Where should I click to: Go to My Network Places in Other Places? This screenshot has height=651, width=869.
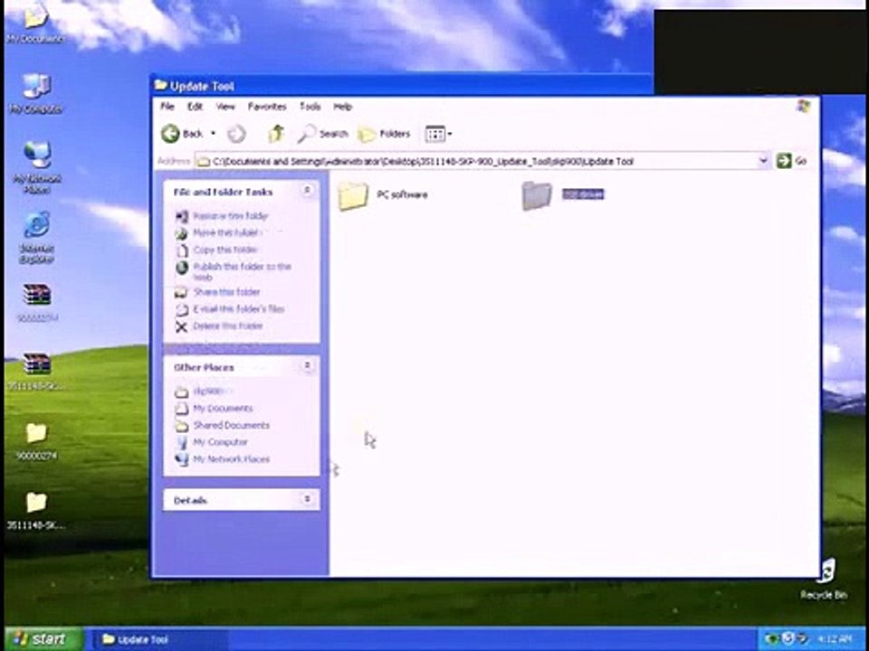click(x=223, y=459)
